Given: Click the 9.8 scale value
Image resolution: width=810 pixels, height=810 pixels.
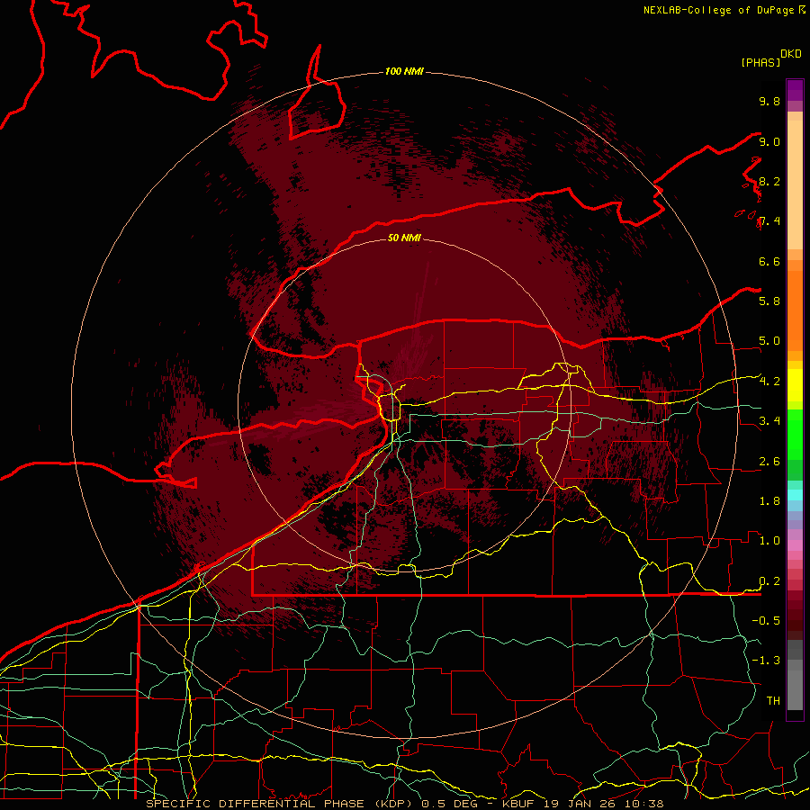Looking at the screenshot, I should 769,101.
